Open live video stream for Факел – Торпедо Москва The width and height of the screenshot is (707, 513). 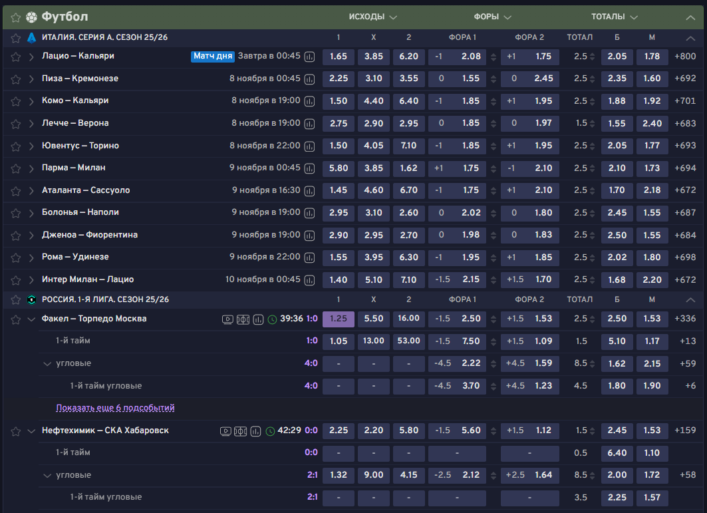(227, 319)
